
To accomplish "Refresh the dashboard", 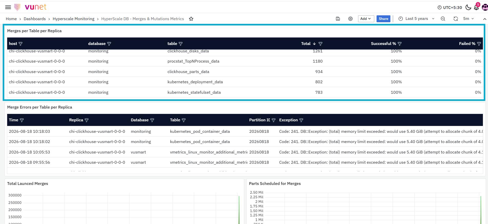I will (456, 19).
